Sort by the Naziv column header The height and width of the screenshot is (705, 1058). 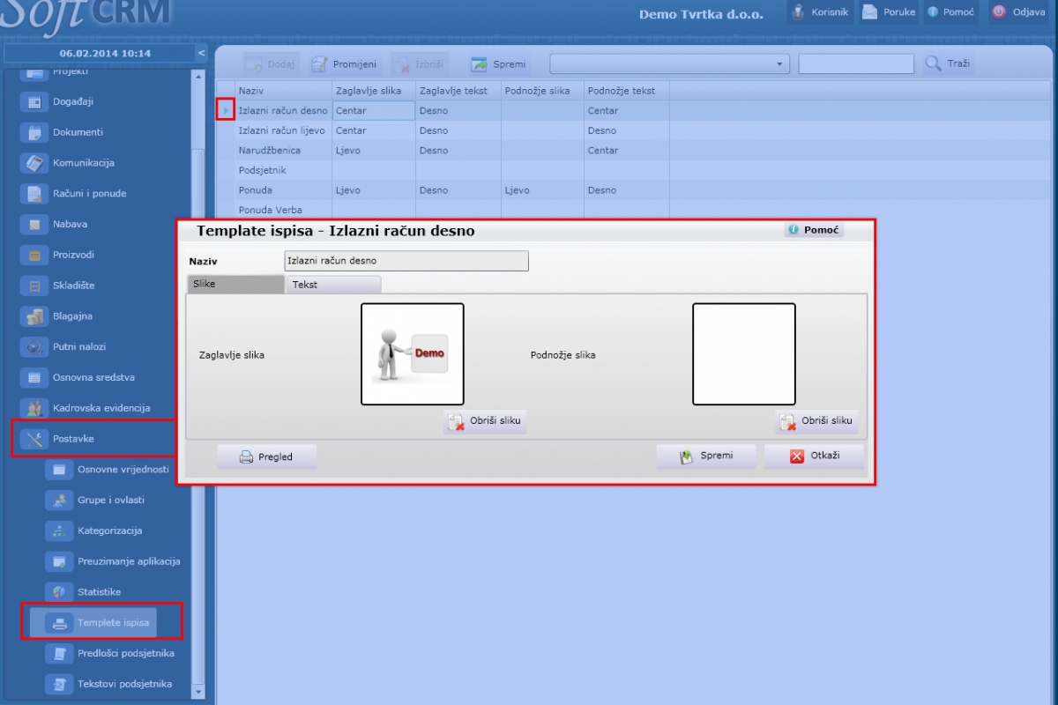[283, 91]
